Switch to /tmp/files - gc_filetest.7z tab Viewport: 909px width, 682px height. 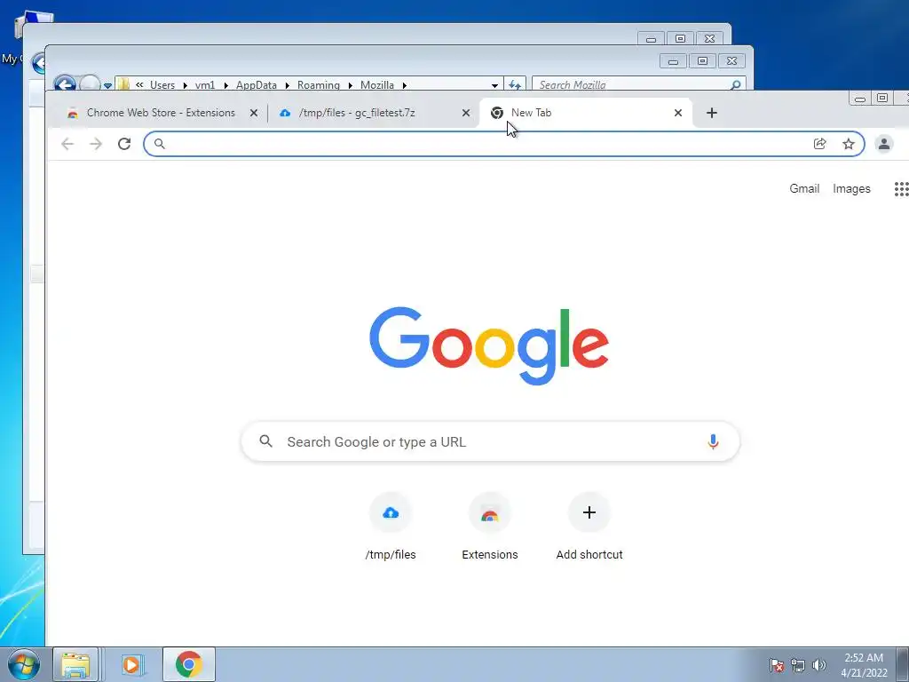374,113
